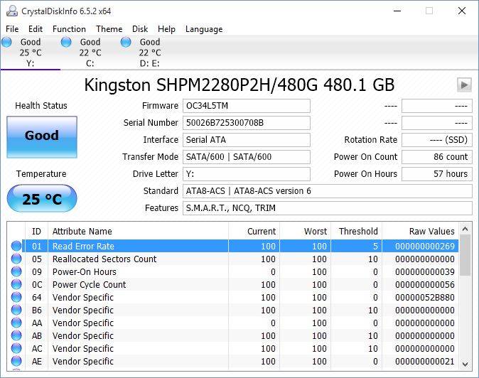Click the attribute list scroll up arrow

(465, 229)
